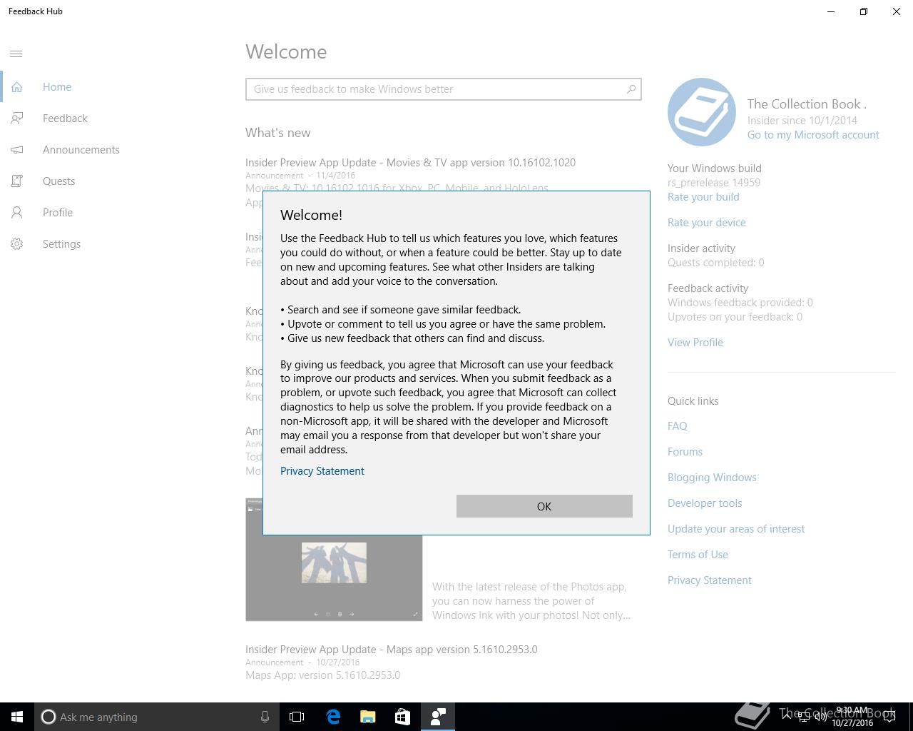
Task: Click OK in the Welcome dialog
Action: click(x=544, y=506)
